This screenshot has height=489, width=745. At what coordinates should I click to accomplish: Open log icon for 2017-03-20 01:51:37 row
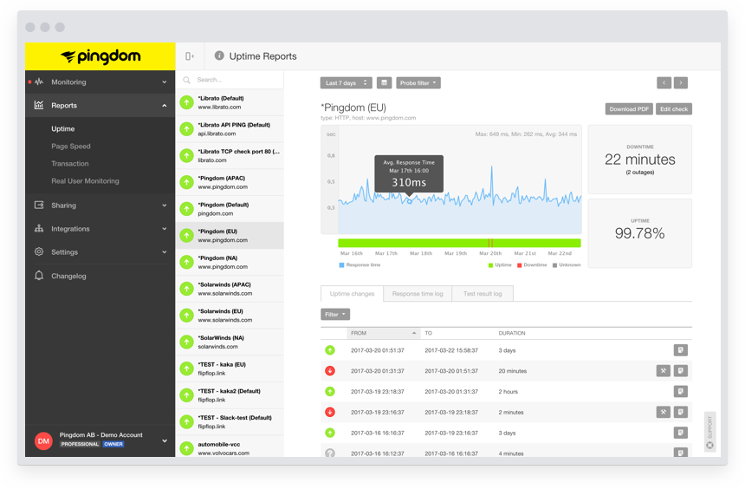(680, 350)
